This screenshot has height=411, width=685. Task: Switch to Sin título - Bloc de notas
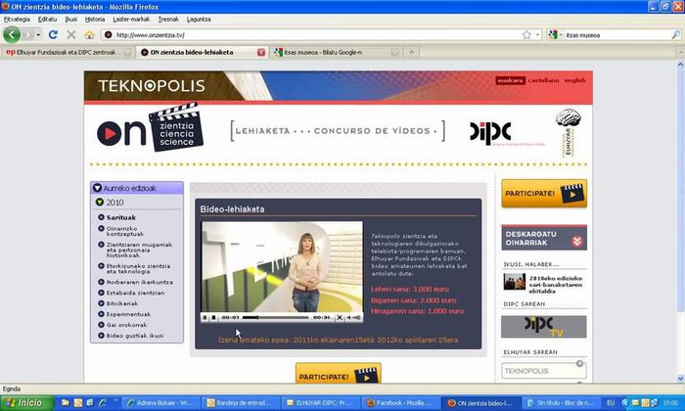pos(560,403)
